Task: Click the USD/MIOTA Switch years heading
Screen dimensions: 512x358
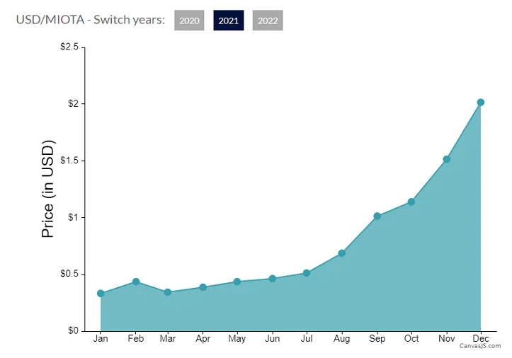Action: [x=91, y=20]
